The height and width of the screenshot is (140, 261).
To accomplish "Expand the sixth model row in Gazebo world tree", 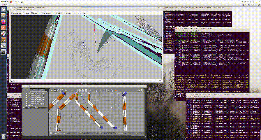I will coord(27,104).
